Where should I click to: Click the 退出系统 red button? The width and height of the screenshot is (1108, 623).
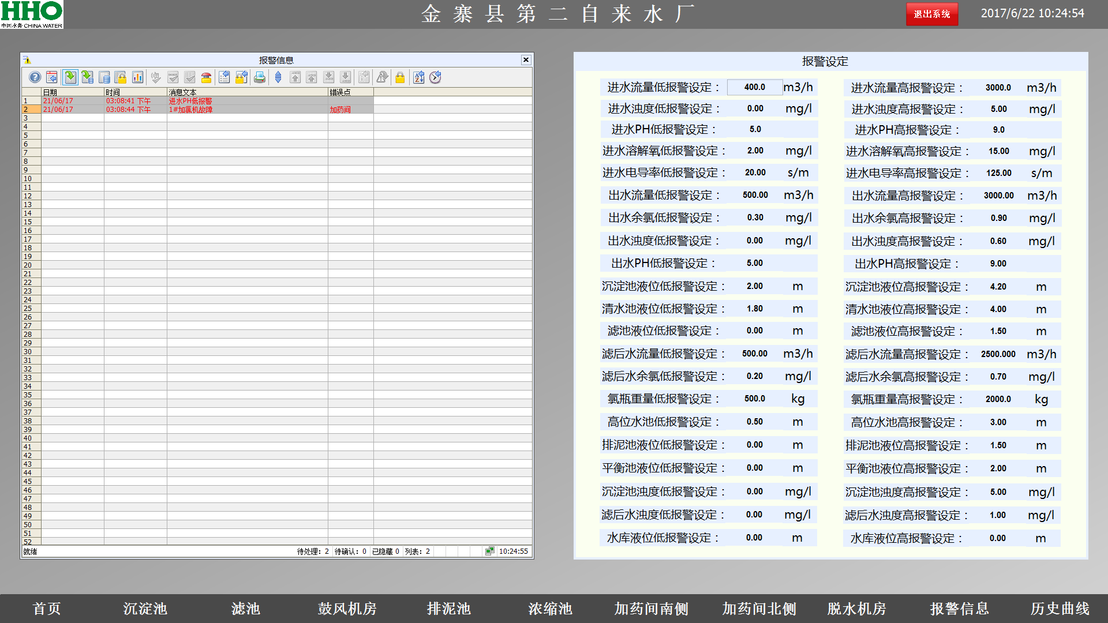click(x=931, y=14)
